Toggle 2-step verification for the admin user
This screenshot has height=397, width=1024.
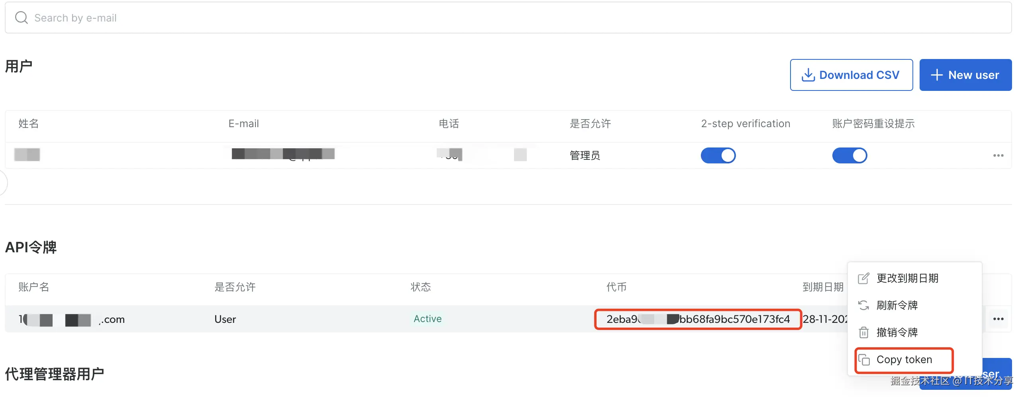[x=718, y=155]
